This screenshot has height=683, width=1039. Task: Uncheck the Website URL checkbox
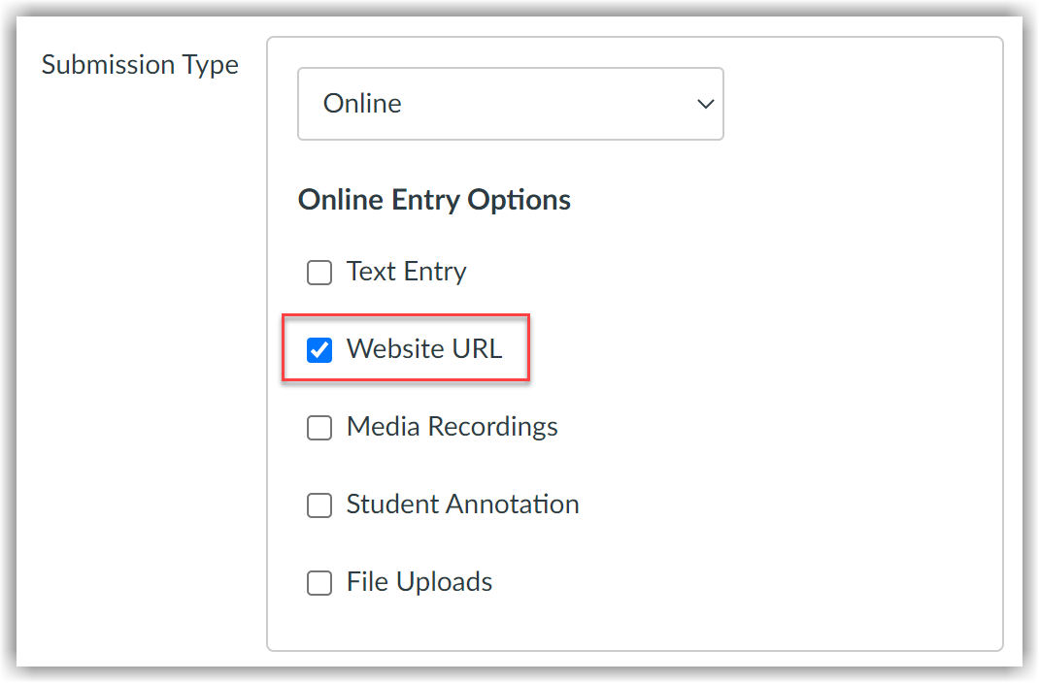coord(319,350)
